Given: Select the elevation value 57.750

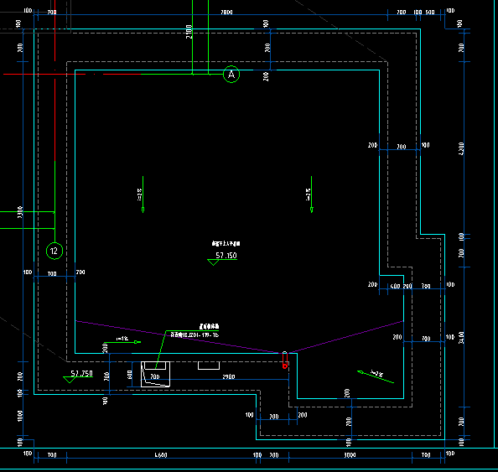Looking at the screenshot, I should (x=81, y=373).
